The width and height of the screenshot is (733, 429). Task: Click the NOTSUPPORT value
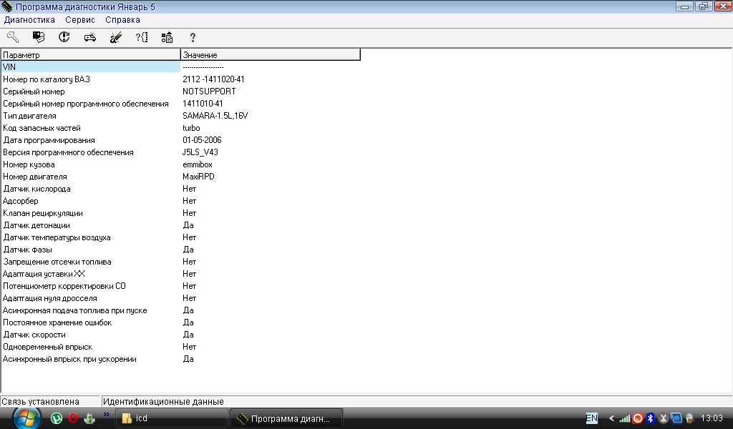[x=209, y=92]
